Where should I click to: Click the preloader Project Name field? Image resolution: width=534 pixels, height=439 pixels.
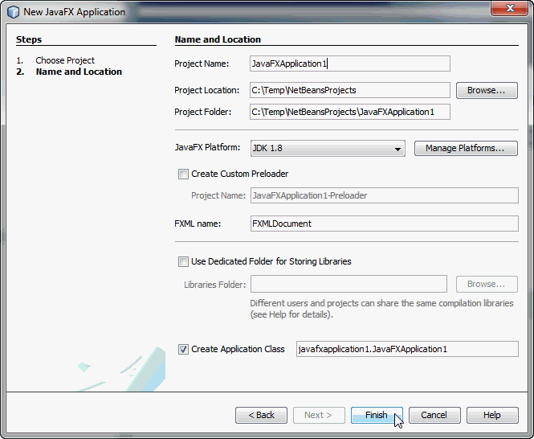pyautogui.click(x=385, y=195)
